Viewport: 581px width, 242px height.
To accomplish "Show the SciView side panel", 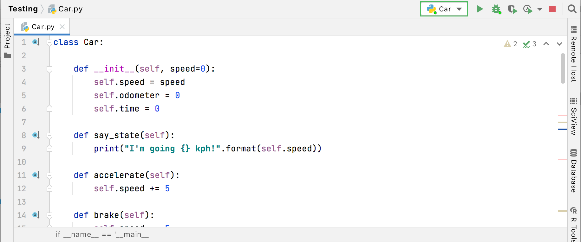I will (573, 117).
